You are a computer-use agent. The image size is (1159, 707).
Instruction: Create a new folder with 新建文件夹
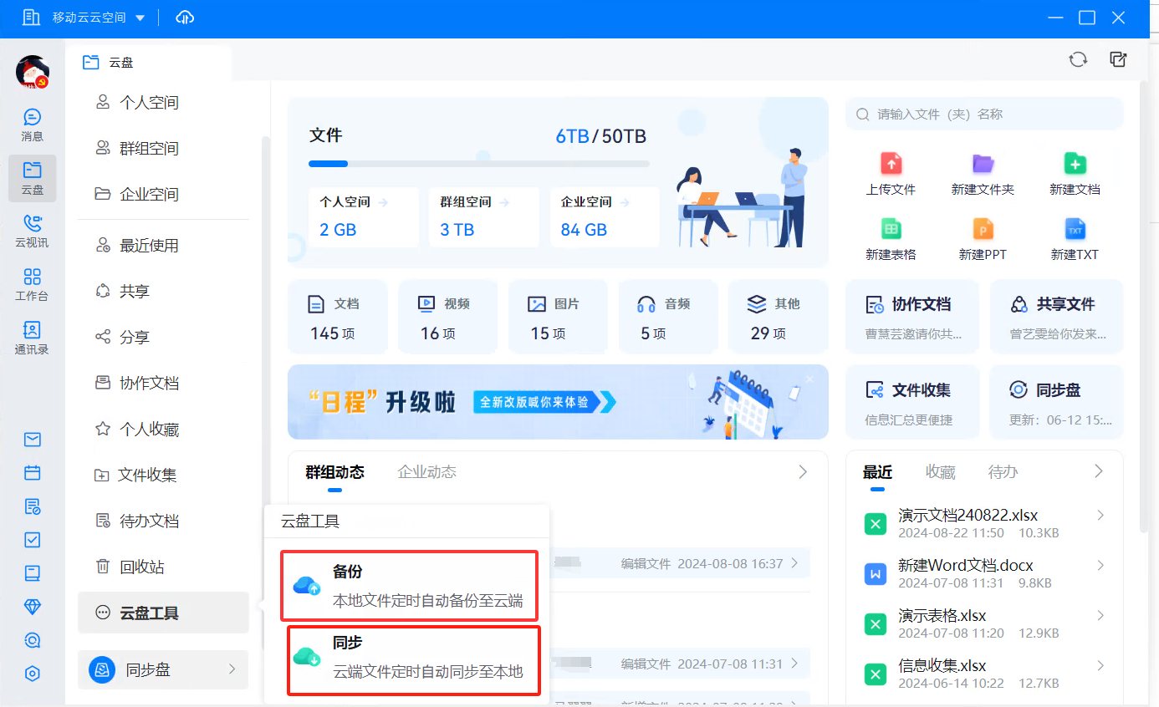[x=983, y=174]
